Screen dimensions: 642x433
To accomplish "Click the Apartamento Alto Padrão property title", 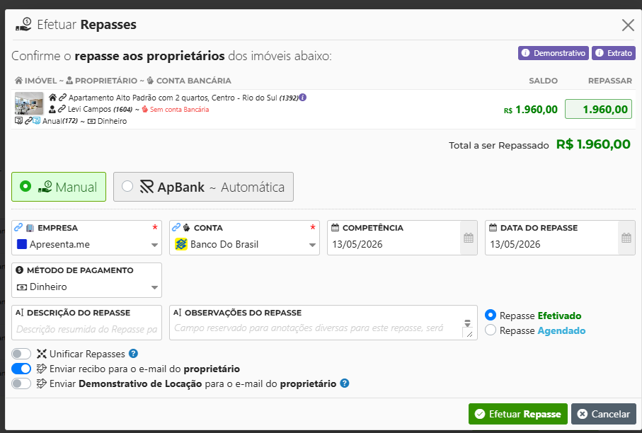I will click(x=183, y=98).
